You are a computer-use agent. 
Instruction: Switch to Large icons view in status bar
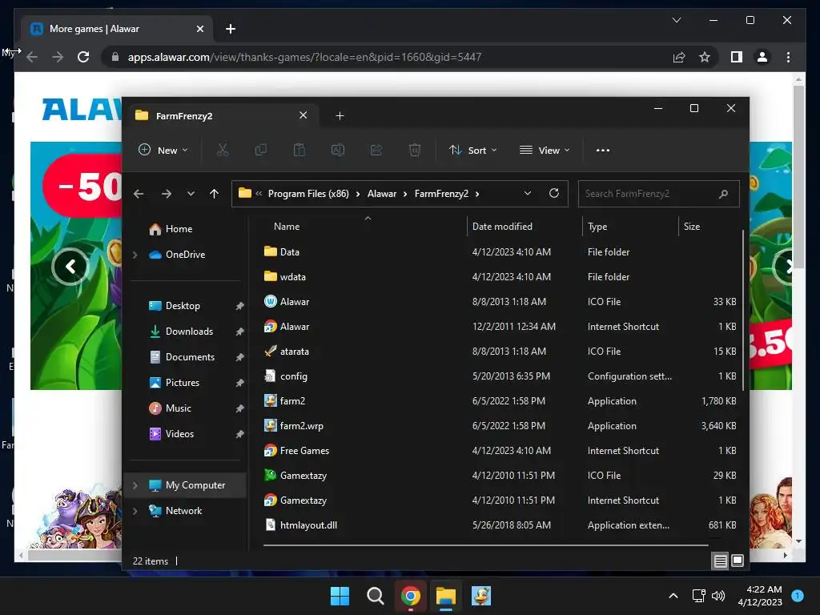(x=738, y=561)
